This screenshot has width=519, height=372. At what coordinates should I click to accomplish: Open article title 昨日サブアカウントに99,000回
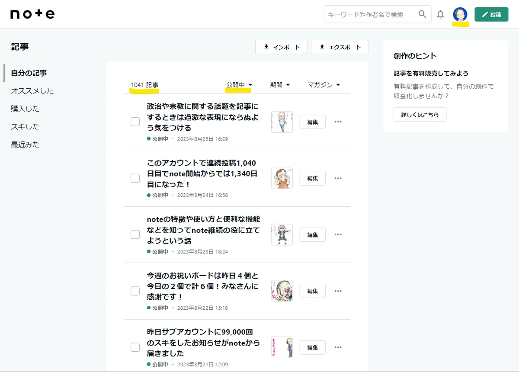click(x=204, y=343)
